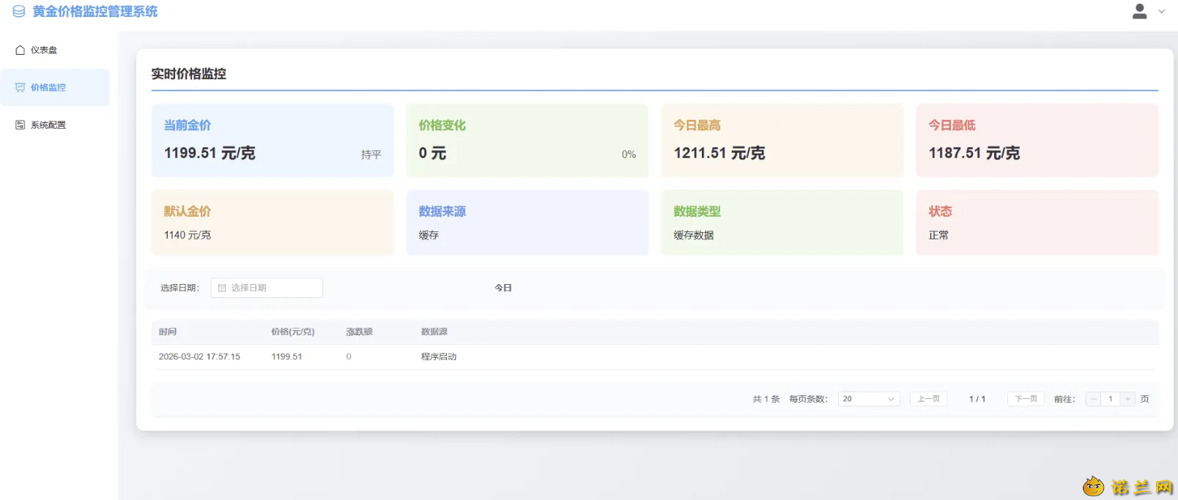Click the 时间 column header
This screenshot has height=500, width=1178.
[x=168, y=332]
